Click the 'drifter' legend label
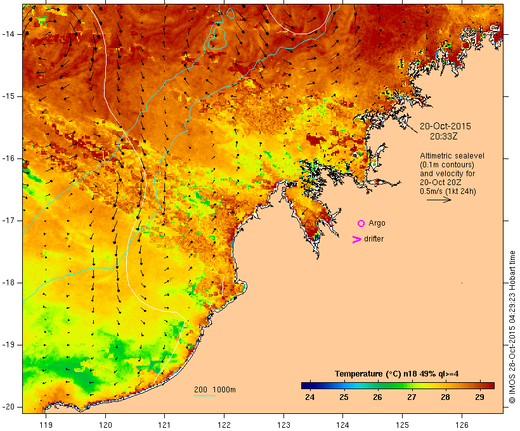 (374, 239)
